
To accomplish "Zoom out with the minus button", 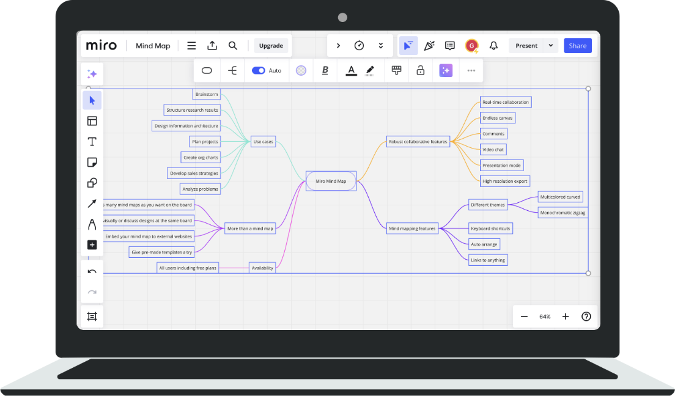I will coord(524,317).
